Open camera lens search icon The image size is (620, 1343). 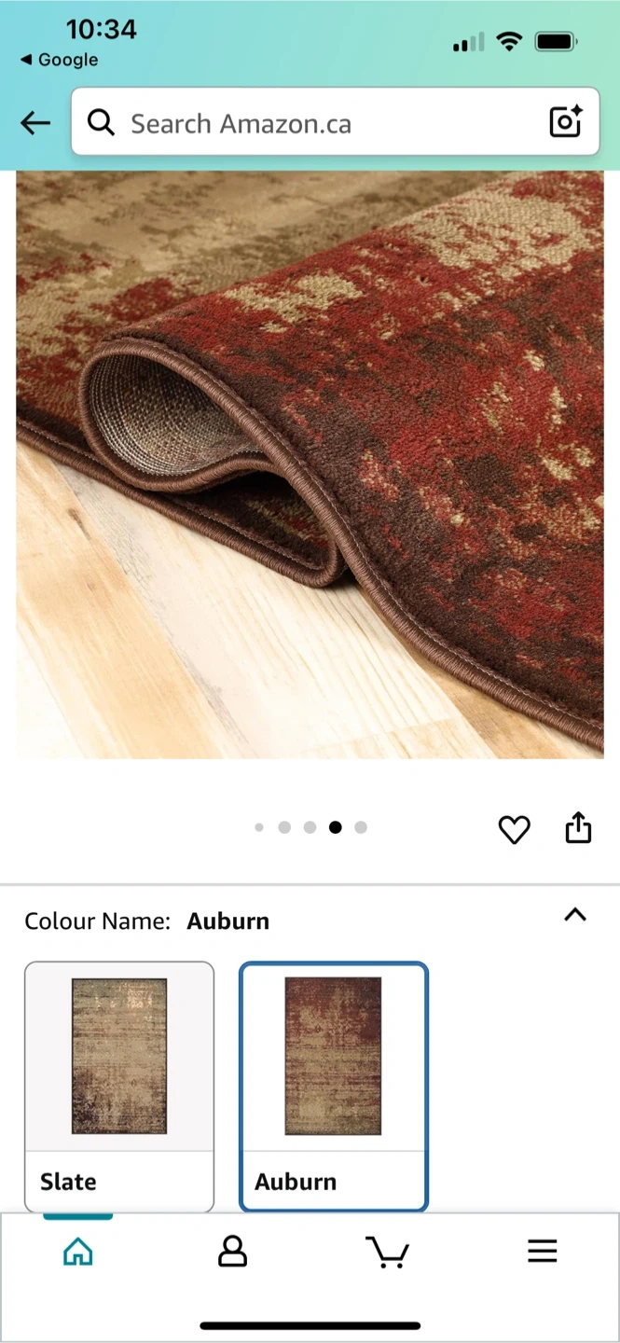click(565, 122)
